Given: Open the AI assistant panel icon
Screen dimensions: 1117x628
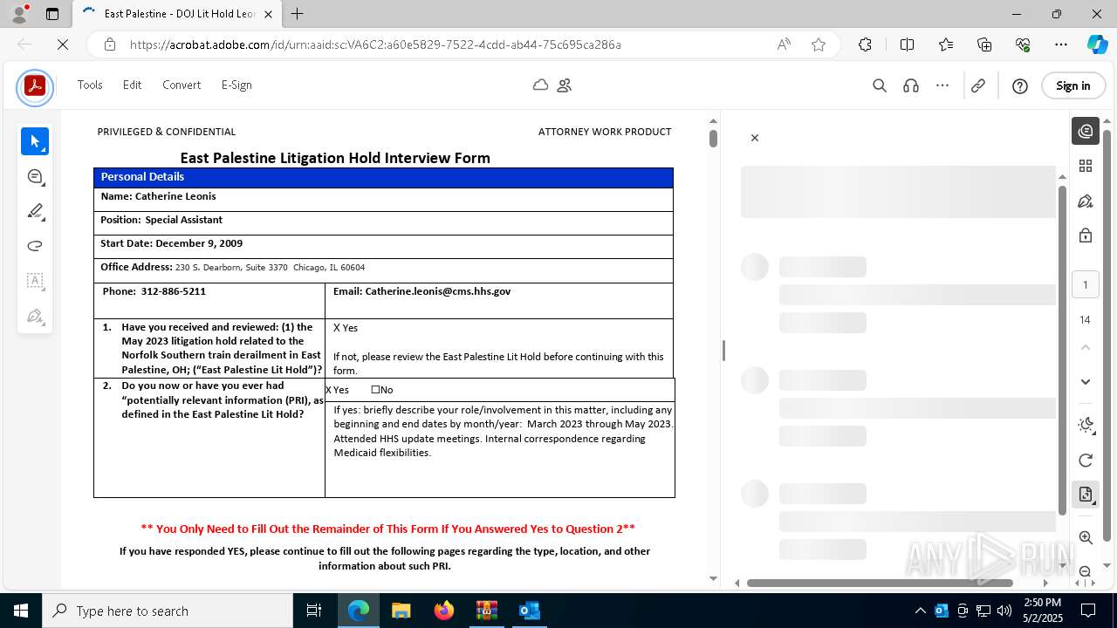Looking at the screenshot, I should coord(1086,131).
